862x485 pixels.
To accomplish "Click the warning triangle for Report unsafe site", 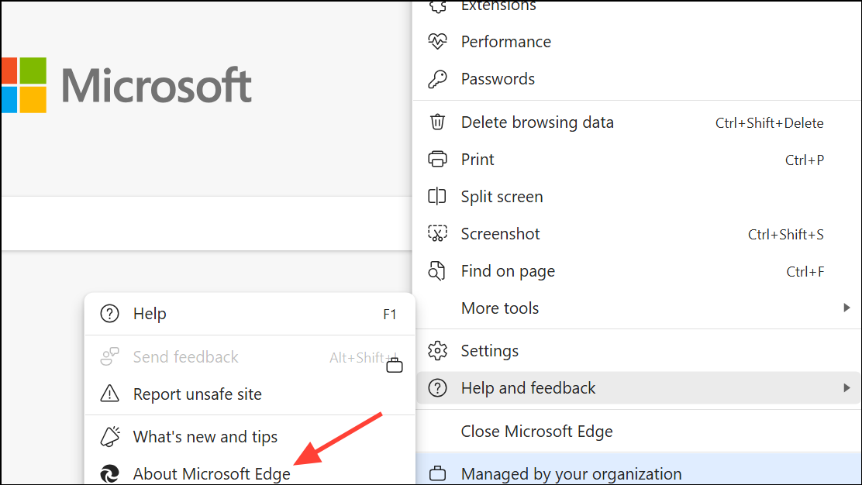I will (x=110, y=394).
